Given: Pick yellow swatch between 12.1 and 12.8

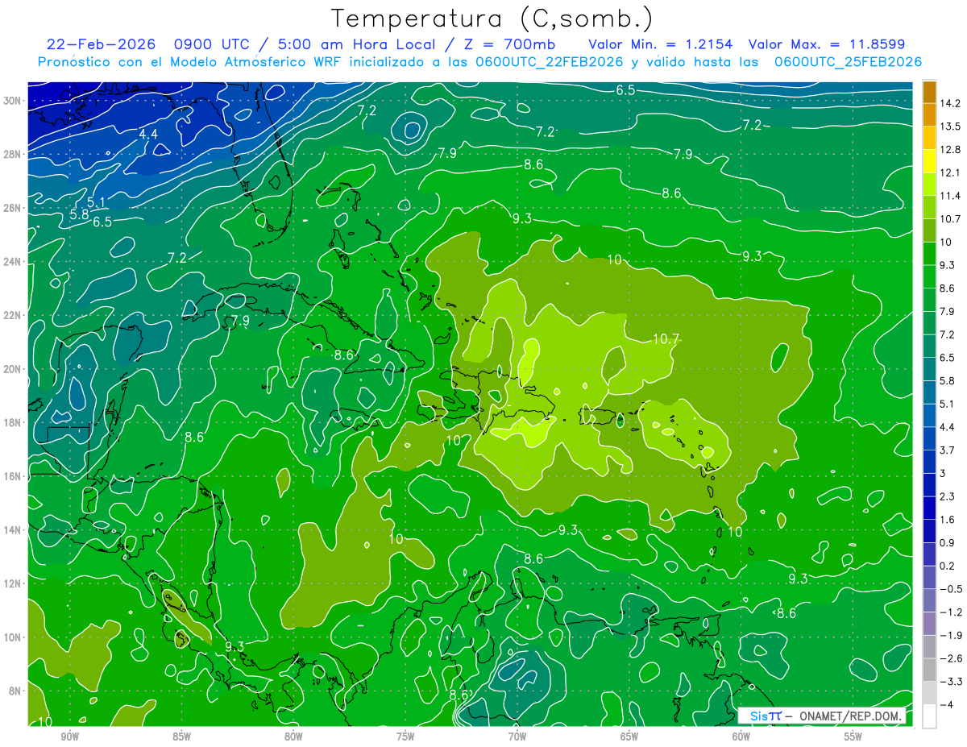Looking at the screenshot, I should (x=929, y=160).
